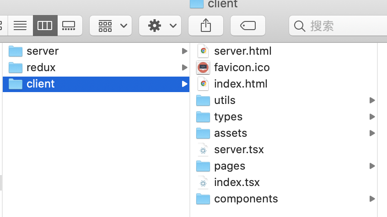Select the components folder
387x217 pixels.
tap(246, 199)
